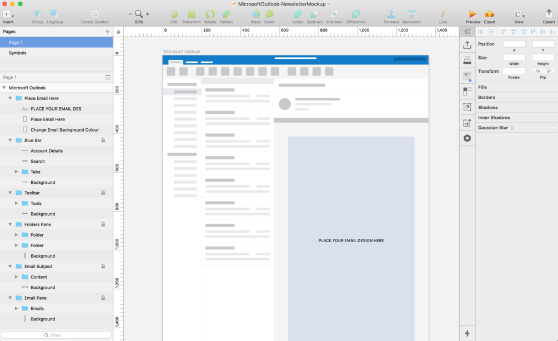Image resolution: width=558 pixels, height=341 pixels.
Task: Click the Create Symbol icon
Action: pos(94,14)
